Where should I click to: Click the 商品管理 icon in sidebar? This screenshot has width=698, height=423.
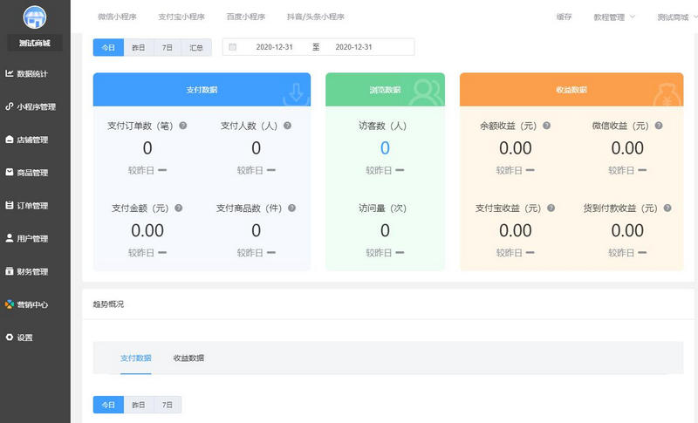point(10,172)
